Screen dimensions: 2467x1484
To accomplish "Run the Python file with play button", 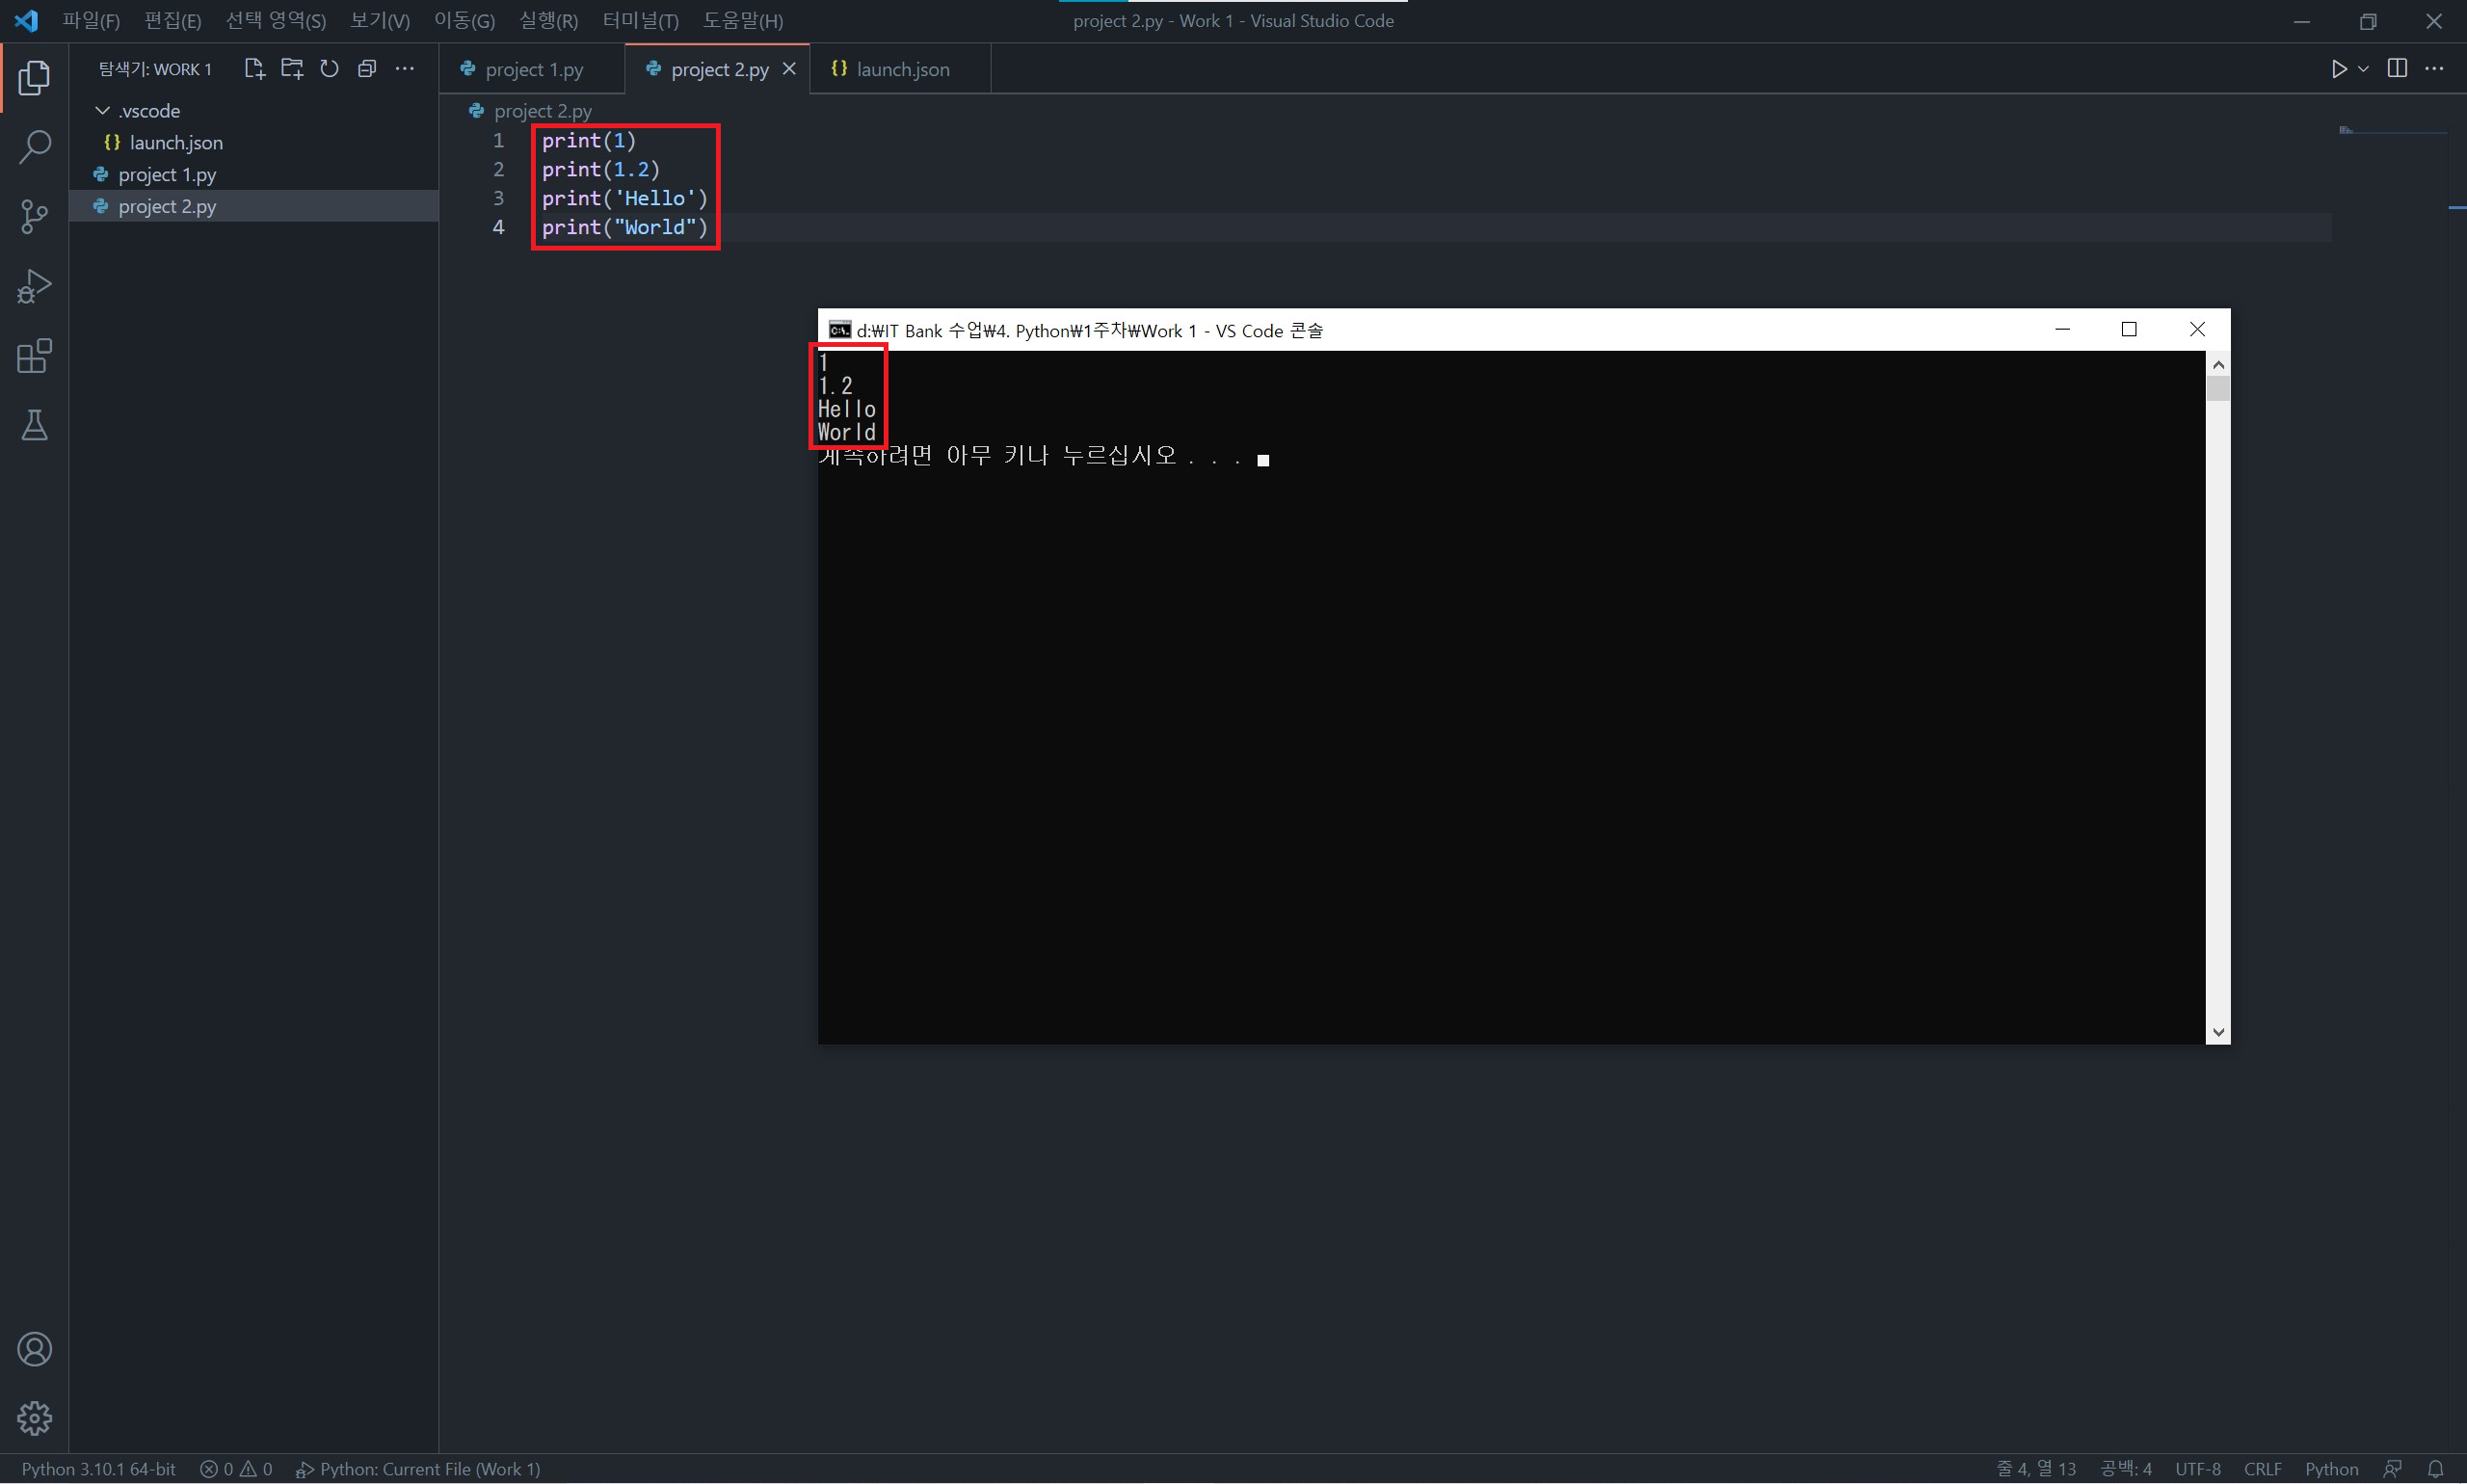I will click(x=2339, y=69).
